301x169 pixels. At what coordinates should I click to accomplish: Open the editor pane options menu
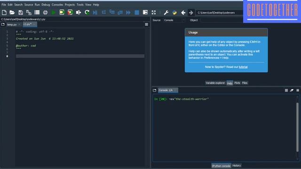pyautogui.click(x=146, y=24)
